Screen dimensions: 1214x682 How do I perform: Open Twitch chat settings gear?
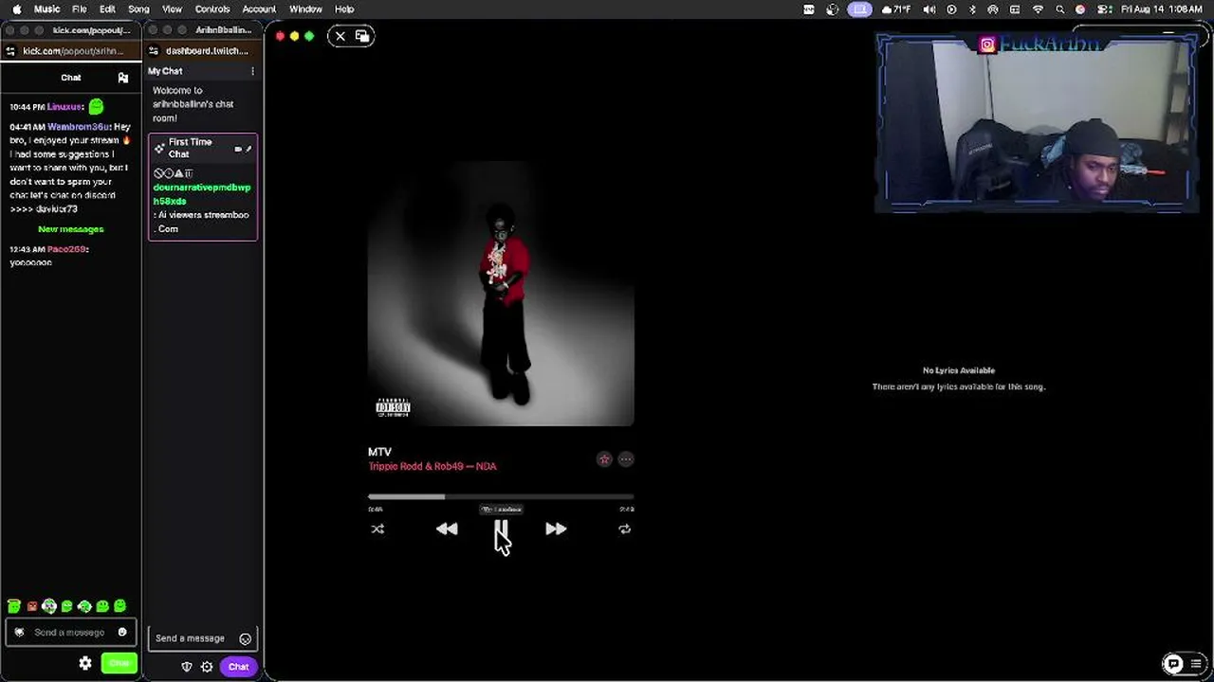click(207, 667)
